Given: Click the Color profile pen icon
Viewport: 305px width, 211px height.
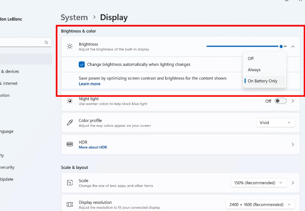Looking at the screenshot, I should pos(69,122).
